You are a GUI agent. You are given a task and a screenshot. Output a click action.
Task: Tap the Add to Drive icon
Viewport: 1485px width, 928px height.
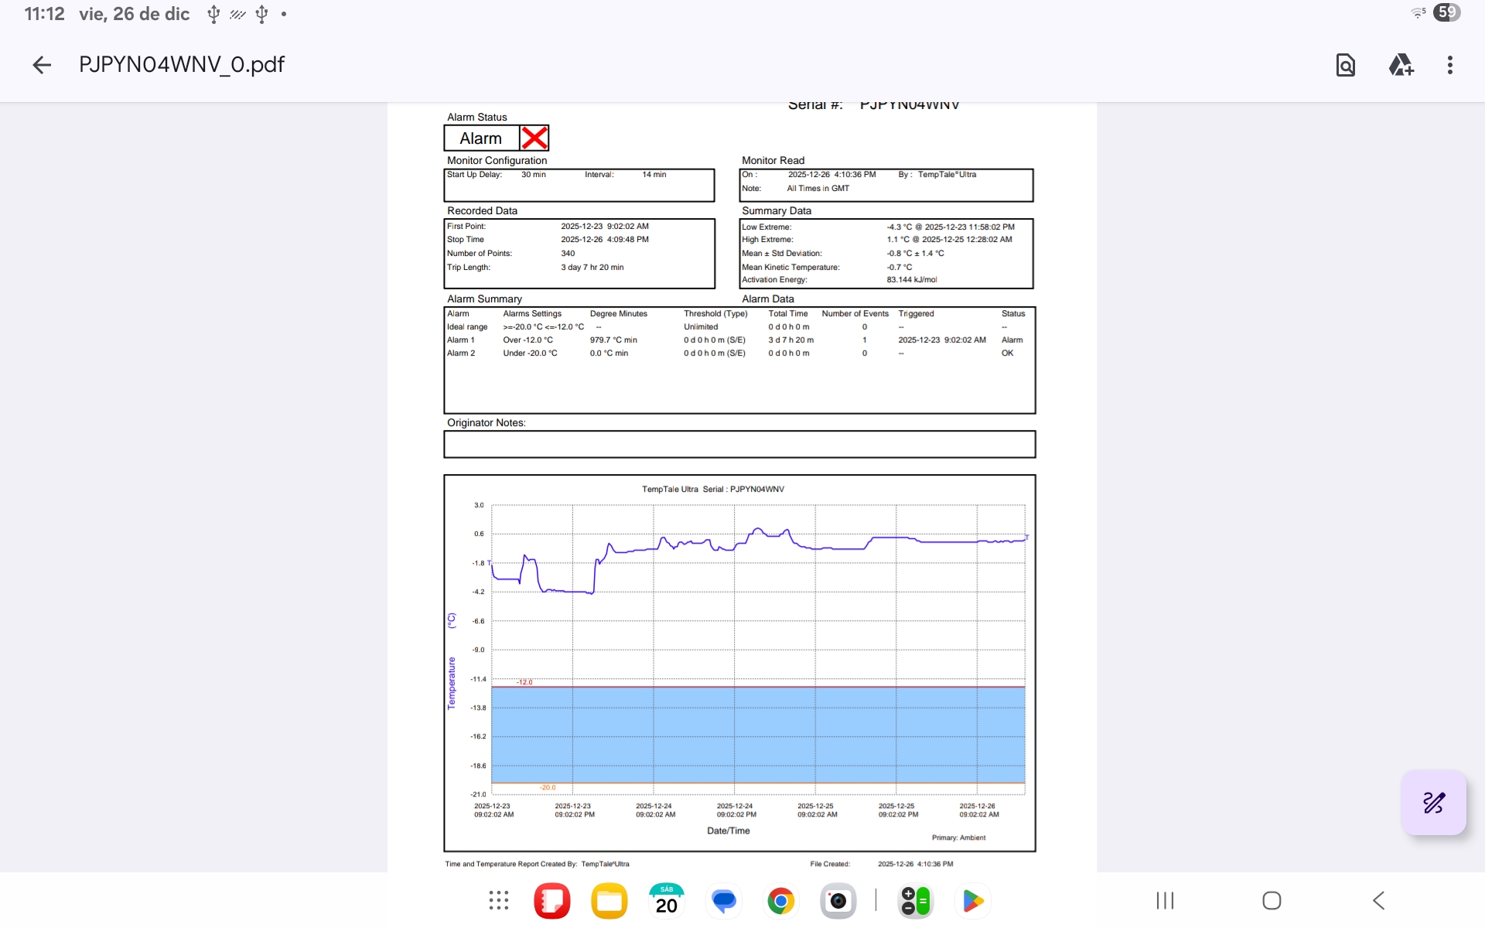point(1401,65)
